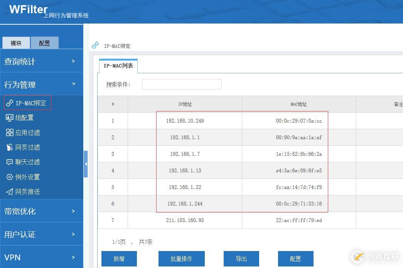403x268 pixels.
Task: Switch to the 配置 tab
Action: click(44, 43)
